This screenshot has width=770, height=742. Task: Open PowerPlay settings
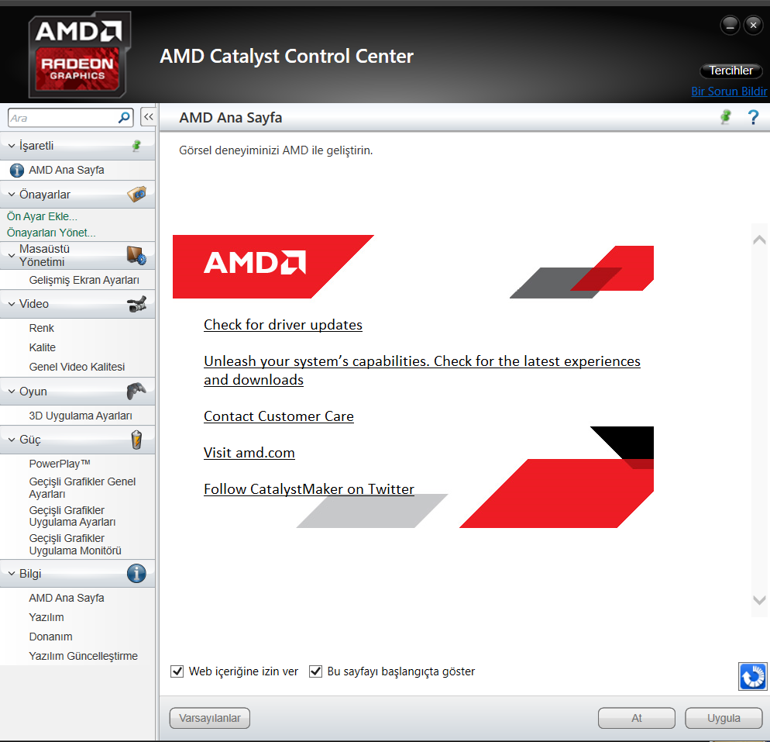click(60, 464)
